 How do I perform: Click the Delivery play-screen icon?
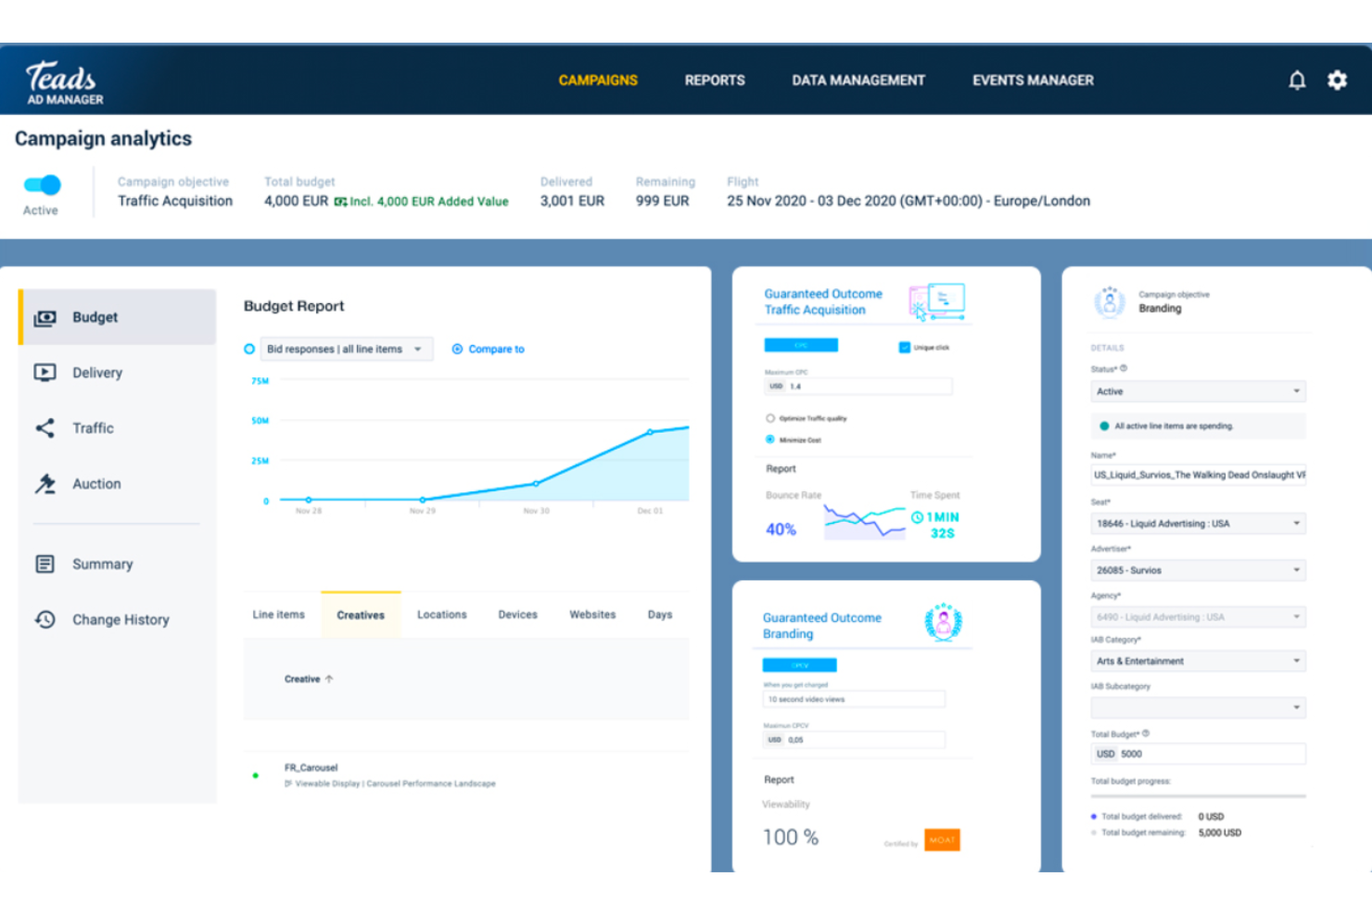pyautogui.click(x=44, y=373)
